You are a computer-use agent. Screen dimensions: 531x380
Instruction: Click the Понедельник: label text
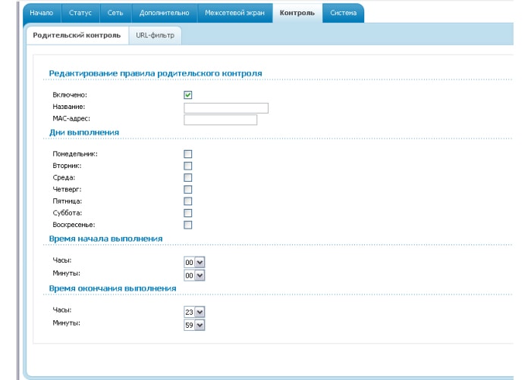(x=75, y=154)
